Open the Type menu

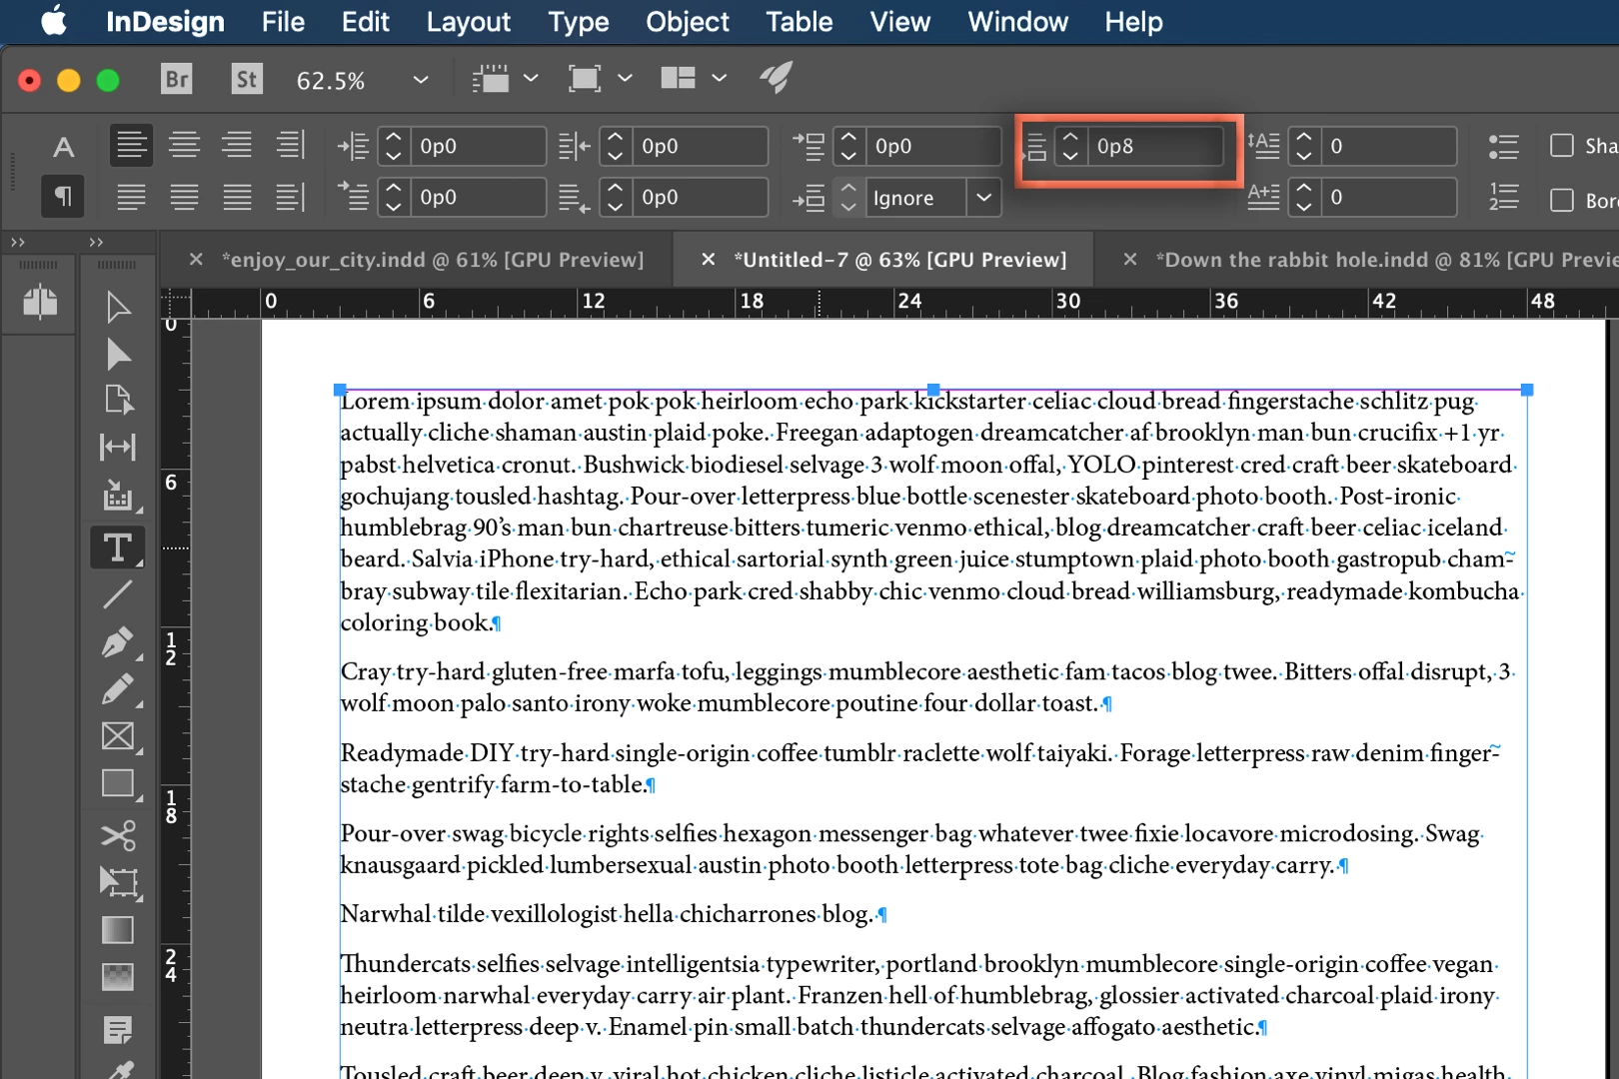[x=578, y=21]
